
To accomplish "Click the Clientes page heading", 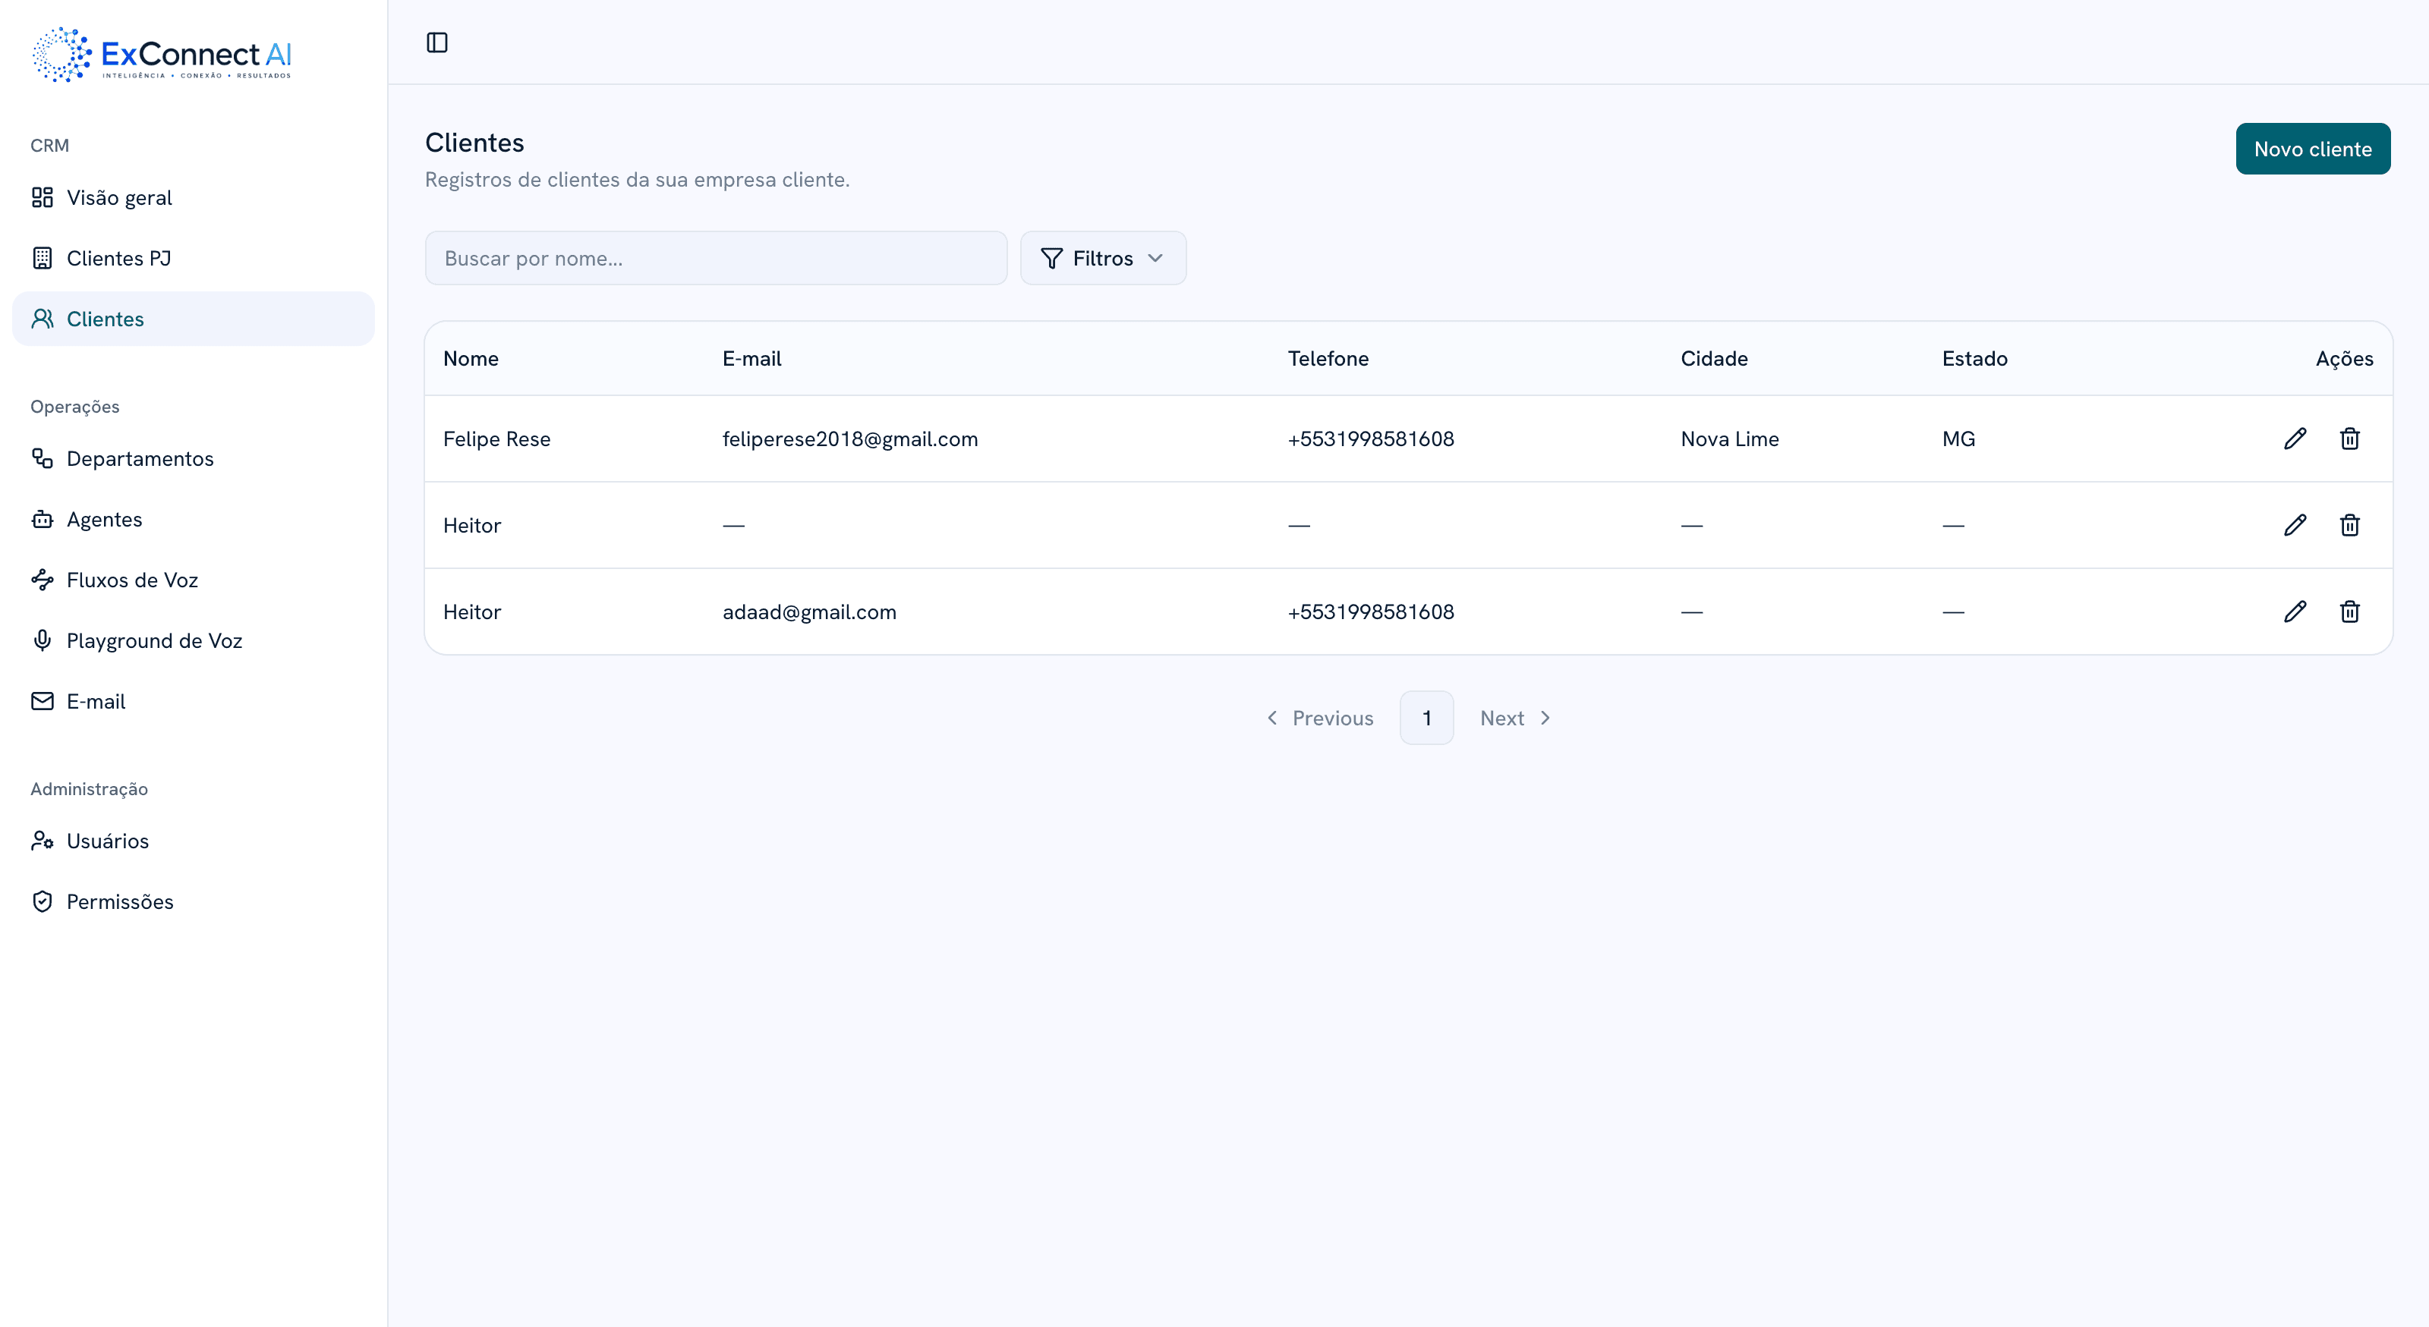I will click(x=474, y=143).
